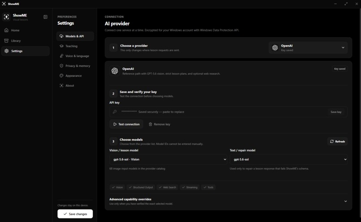Switch to the Teaching settings tab

click(x=75, y=46)
